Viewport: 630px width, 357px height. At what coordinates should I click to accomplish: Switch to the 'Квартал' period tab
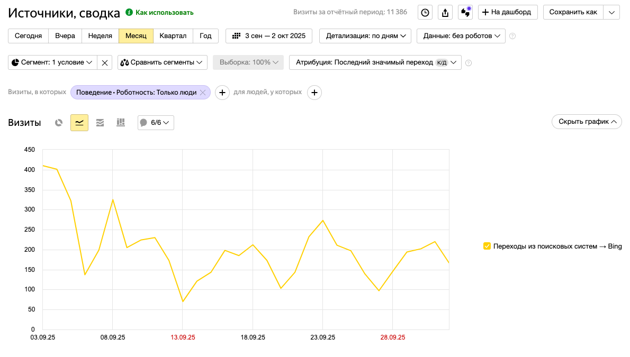[x=173, y=36]
